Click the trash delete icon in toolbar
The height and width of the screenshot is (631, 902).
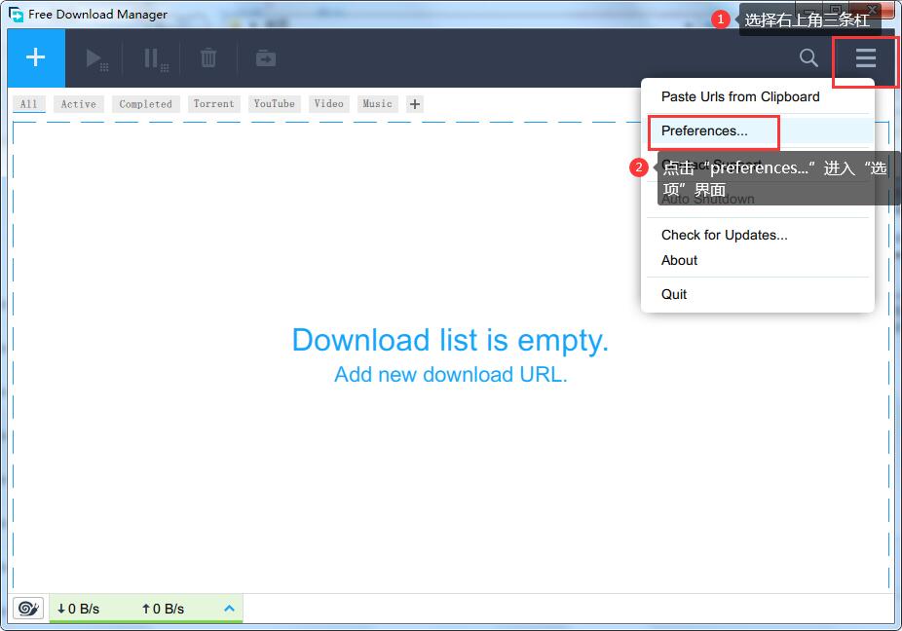(x=208, y=58)
